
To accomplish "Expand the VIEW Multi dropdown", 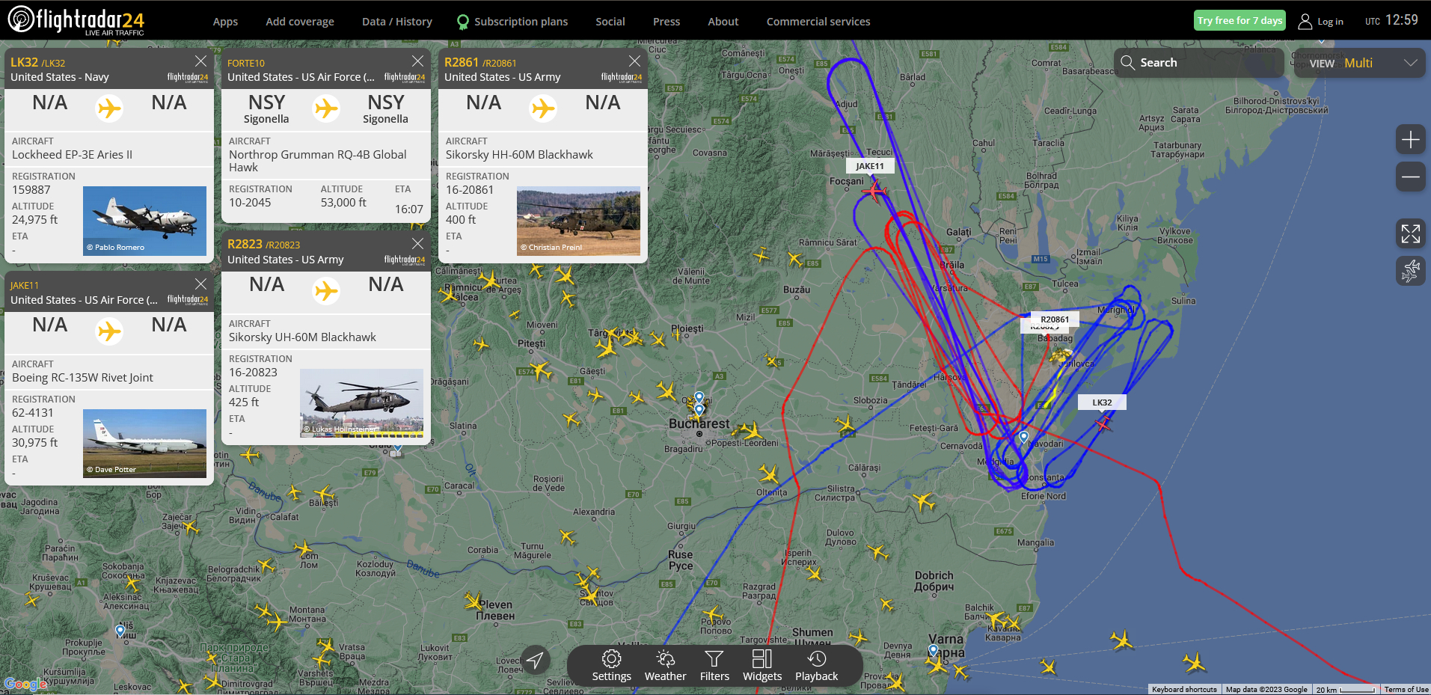I will (x=1358, y=63).
